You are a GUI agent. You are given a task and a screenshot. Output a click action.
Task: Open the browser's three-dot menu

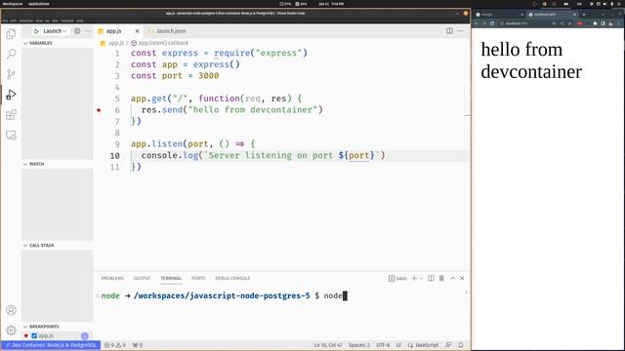point(618,23)
